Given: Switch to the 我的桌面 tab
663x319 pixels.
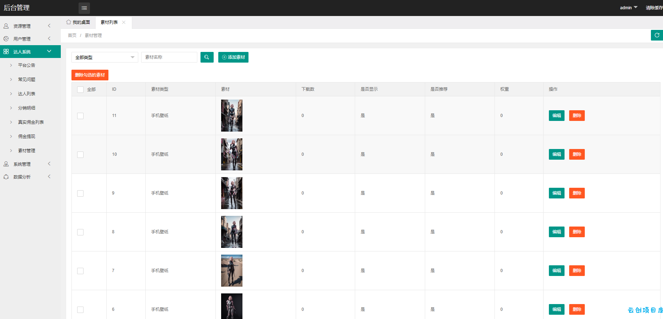Looking at the screenshot, I should click(78, 22).
